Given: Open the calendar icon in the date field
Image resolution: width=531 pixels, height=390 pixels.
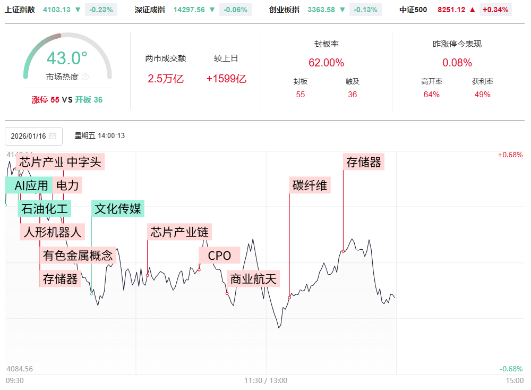Looking at the screenshot, I should pyautogui.click(x=53, y=136).
